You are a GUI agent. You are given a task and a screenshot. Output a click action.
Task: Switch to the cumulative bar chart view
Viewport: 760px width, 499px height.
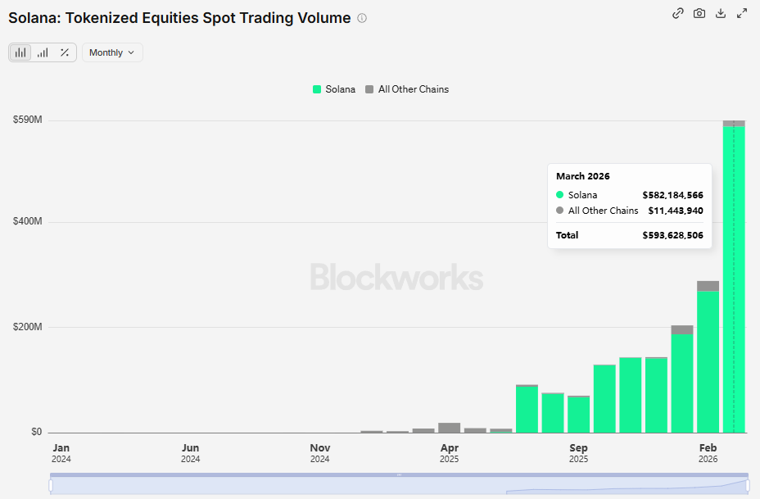pyautogui.click(x=43, y=52)
